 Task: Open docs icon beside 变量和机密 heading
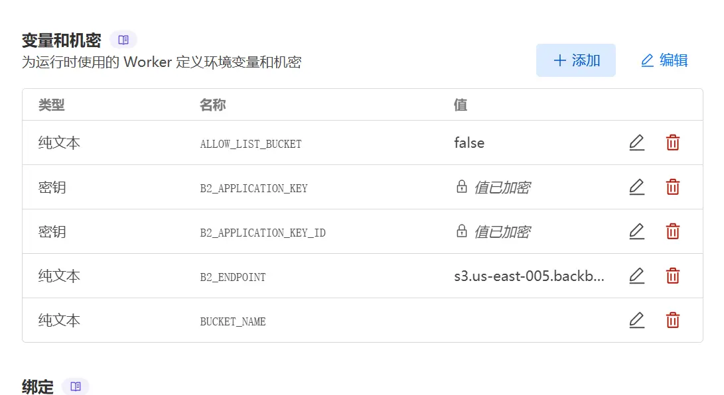[x=123, y=40]
